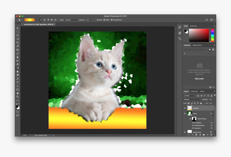231x157 pixels.
Task: Click the Get it now! link
Action: pos(199,79)
